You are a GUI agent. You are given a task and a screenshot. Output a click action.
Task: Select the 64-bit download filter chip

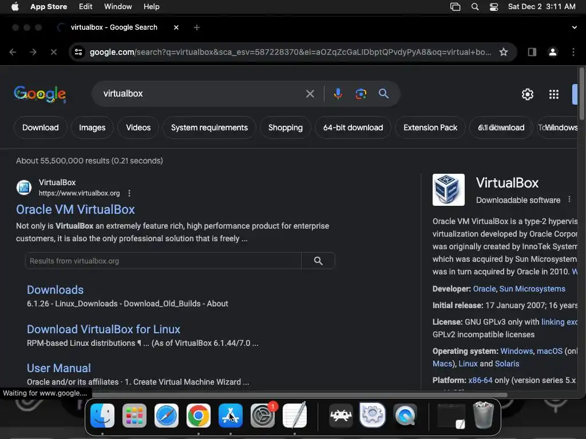coord(353,127)
